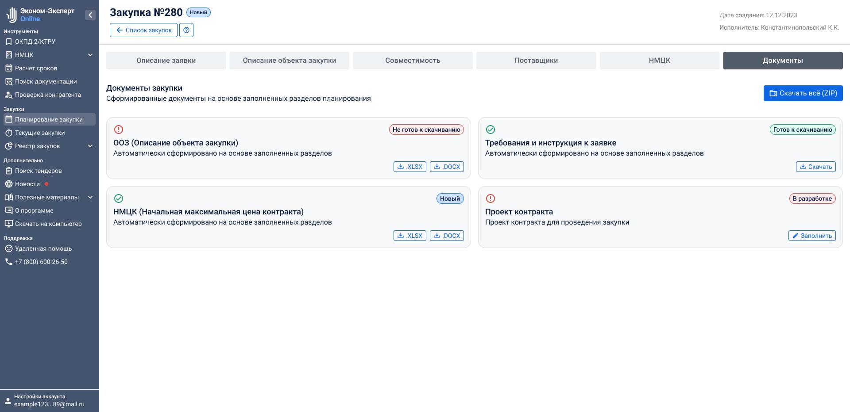
Task: Switch to Поставщики tab
Action: point(536,61)
